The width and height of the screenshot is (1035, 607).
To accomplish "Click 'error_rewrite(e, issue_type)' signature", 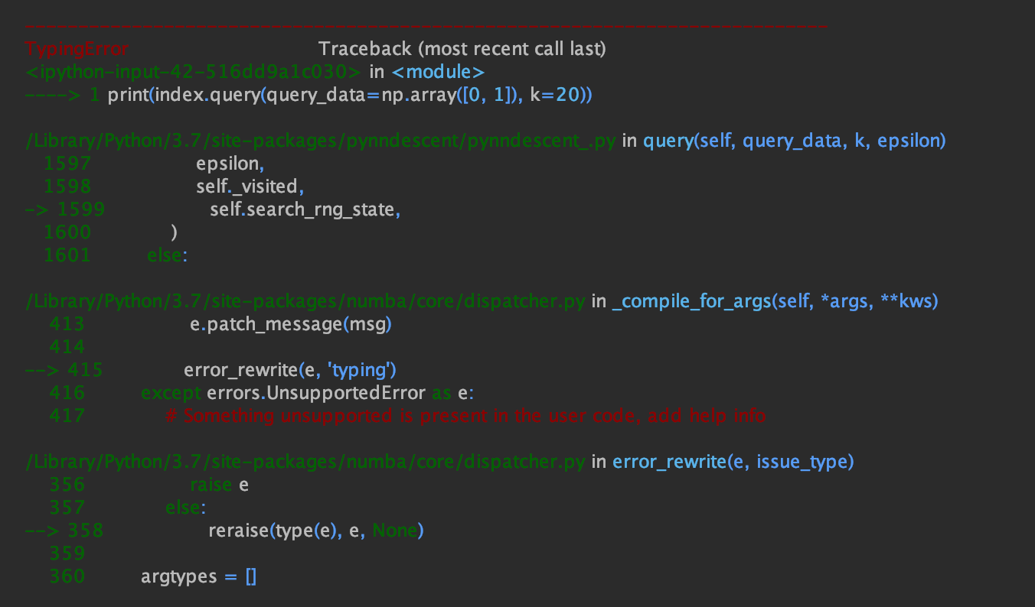I will [733, 462].
